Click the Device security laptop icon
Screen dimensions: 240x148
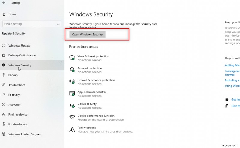coord(72,106)
